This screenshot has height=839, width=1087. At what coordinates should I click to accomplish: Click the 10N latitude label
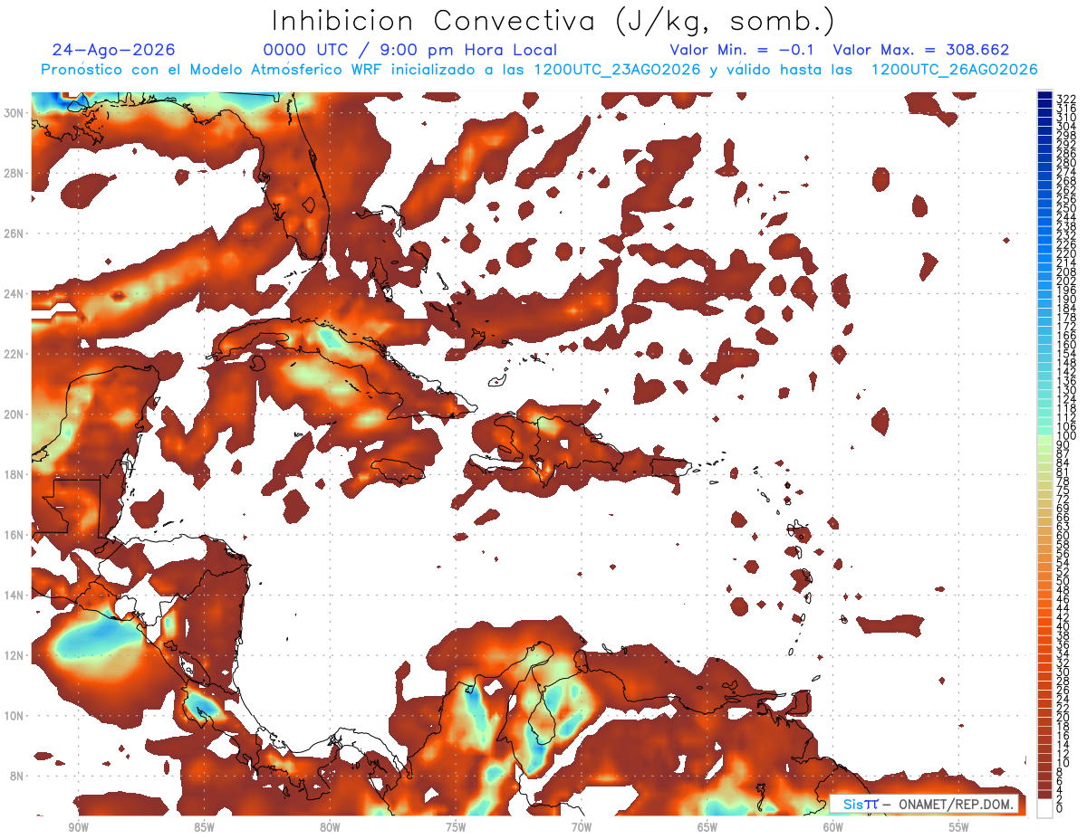[14, 716]
